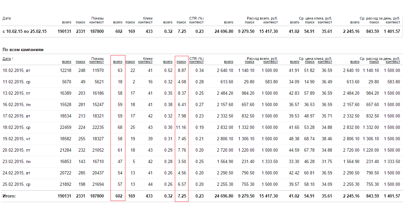This screenshot has height=205, width=403.
Task: Sort by underlined Ср. цена клика поиск link
Action: 310,62
